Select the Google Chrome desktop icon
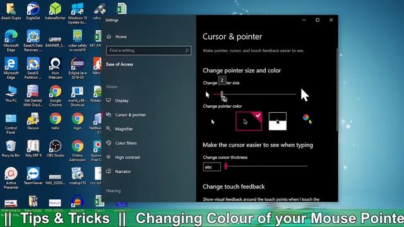The image size is (404, 227). (55, 96)
